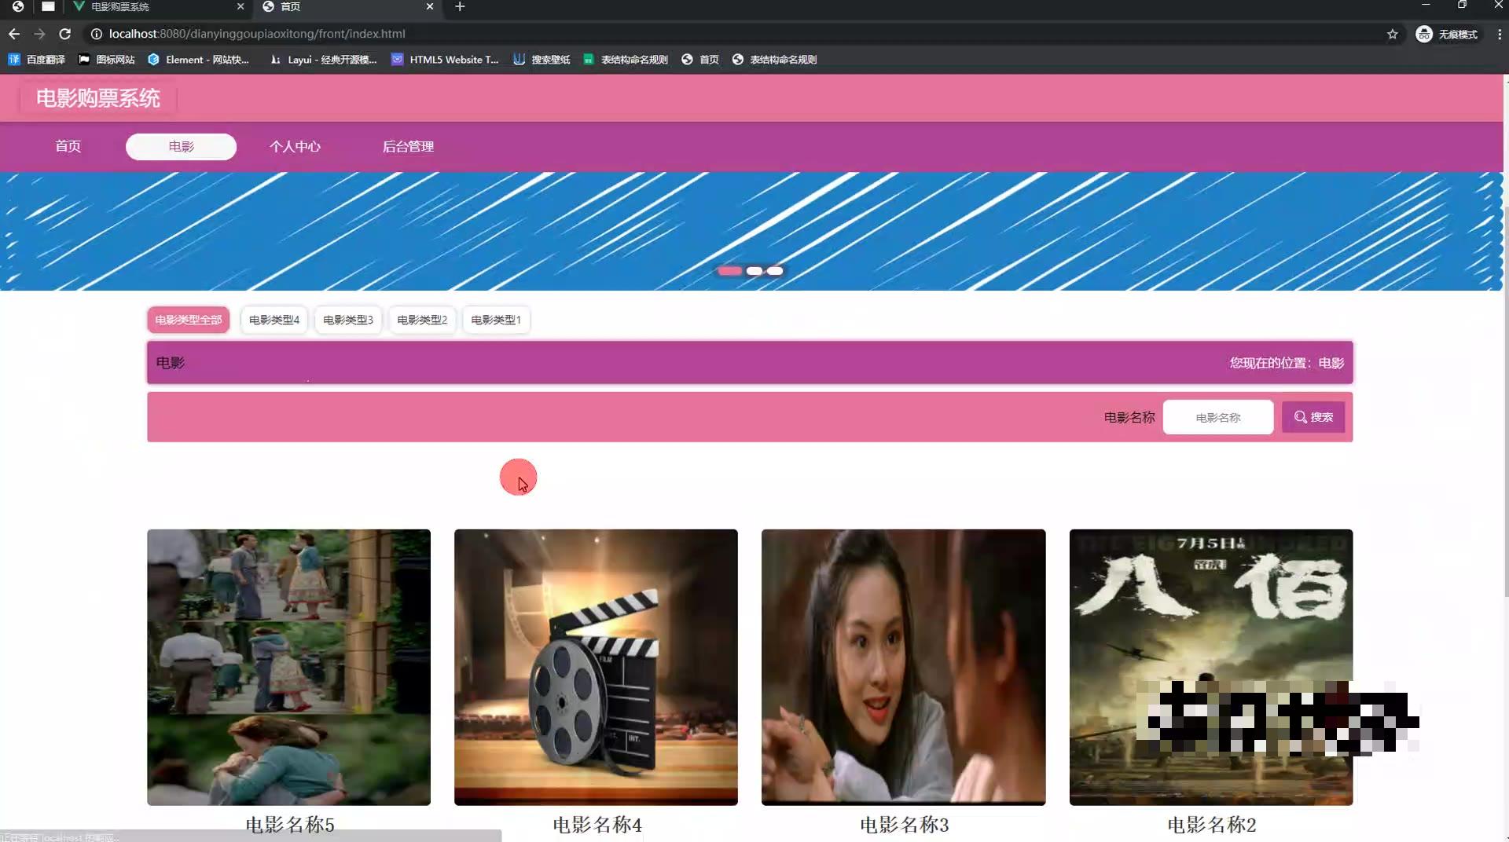Go to 首页 in the navigation menu
1509x842 pixels.
pyautogui.click(x=68, y=146)
